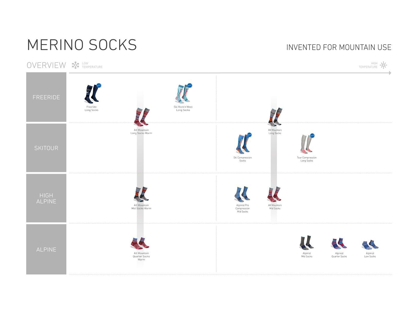
Task: Click the Ski Compression Socks image
Action: tap(242, 144)
